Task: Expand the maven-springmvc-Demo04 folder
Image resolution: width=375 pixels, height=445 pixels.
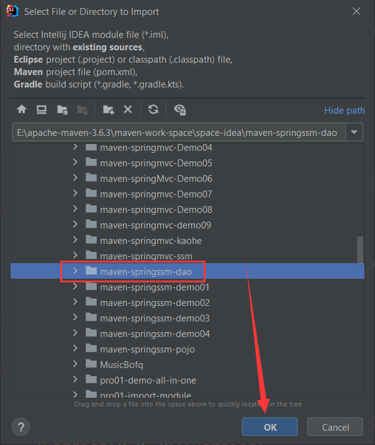Action: 75,147
